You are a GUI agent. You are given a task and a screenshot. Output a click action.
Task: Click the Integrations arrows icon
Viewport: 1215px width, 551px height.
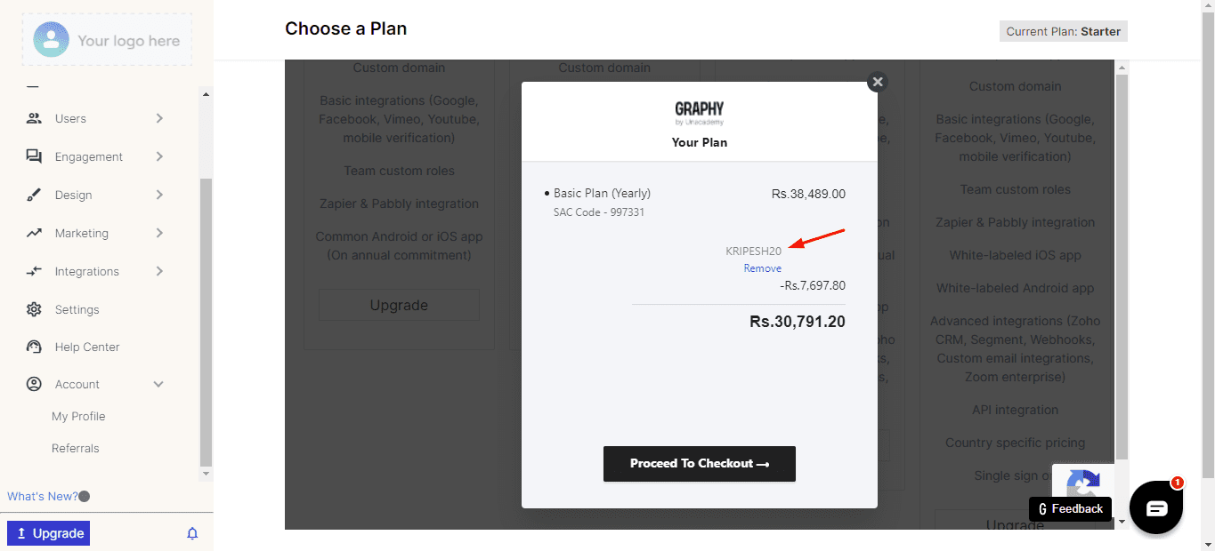point(34,271)
